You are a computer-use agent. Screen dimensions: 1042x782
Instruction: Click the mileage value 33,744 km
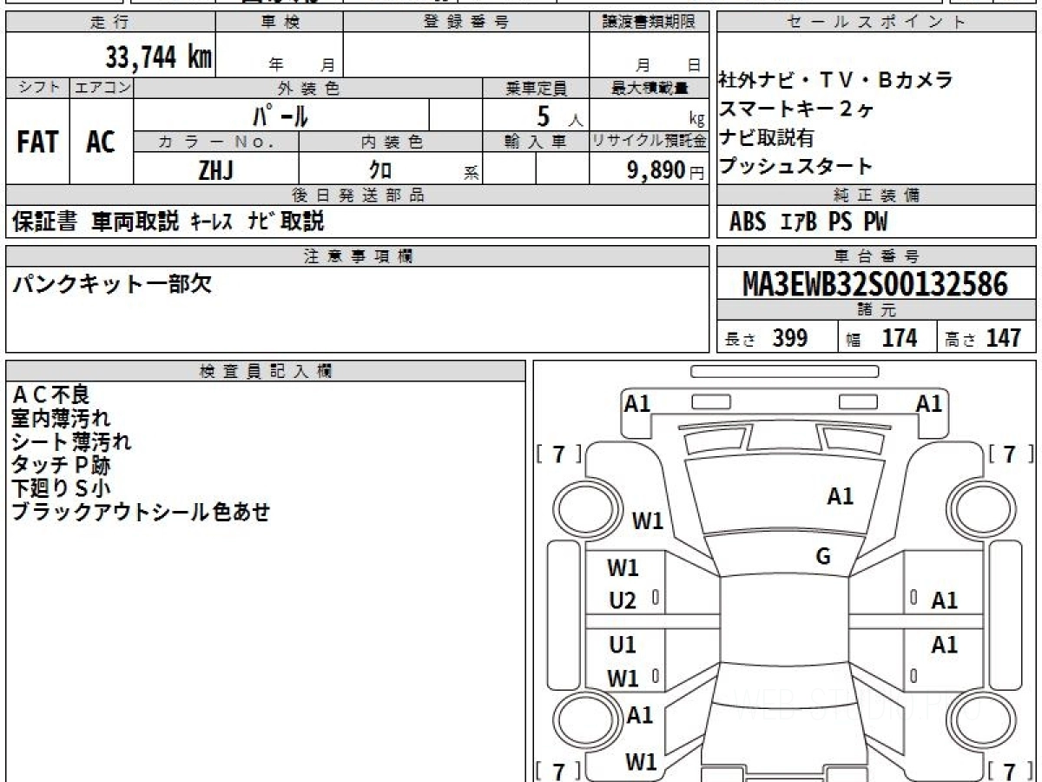click(159, 57)
